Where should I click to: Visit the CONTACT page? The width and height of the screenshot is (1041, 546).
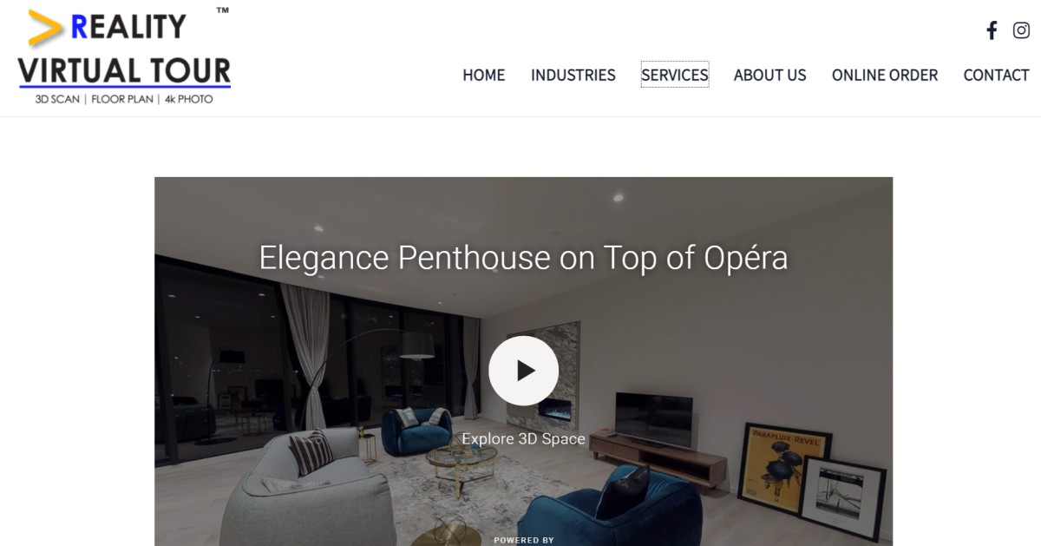point(996,76)
